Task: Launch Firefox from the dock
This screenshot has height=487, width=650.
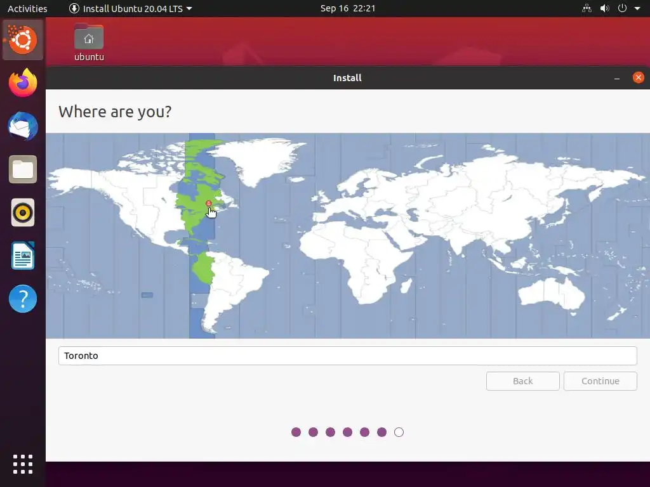Action: click(x=23, y=83)
